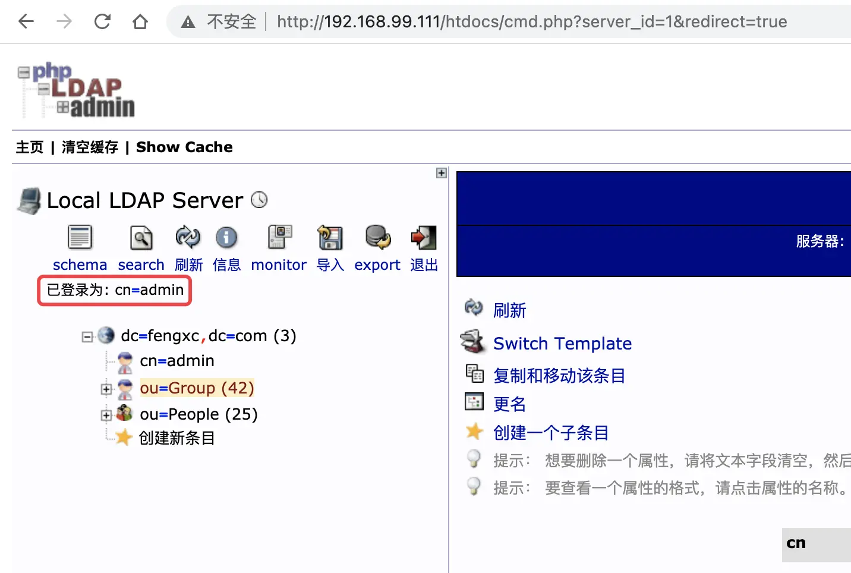851x573 pixels.
Task: Click 退出 to log out
Action: coord(424,265)
